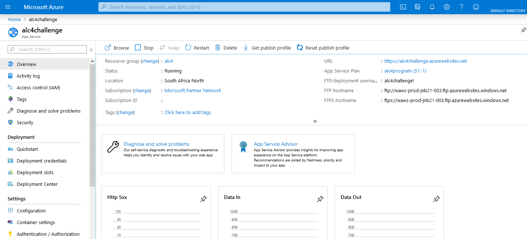Open portal settings gear
Screen dimensions: 527x239
point(447,7)
